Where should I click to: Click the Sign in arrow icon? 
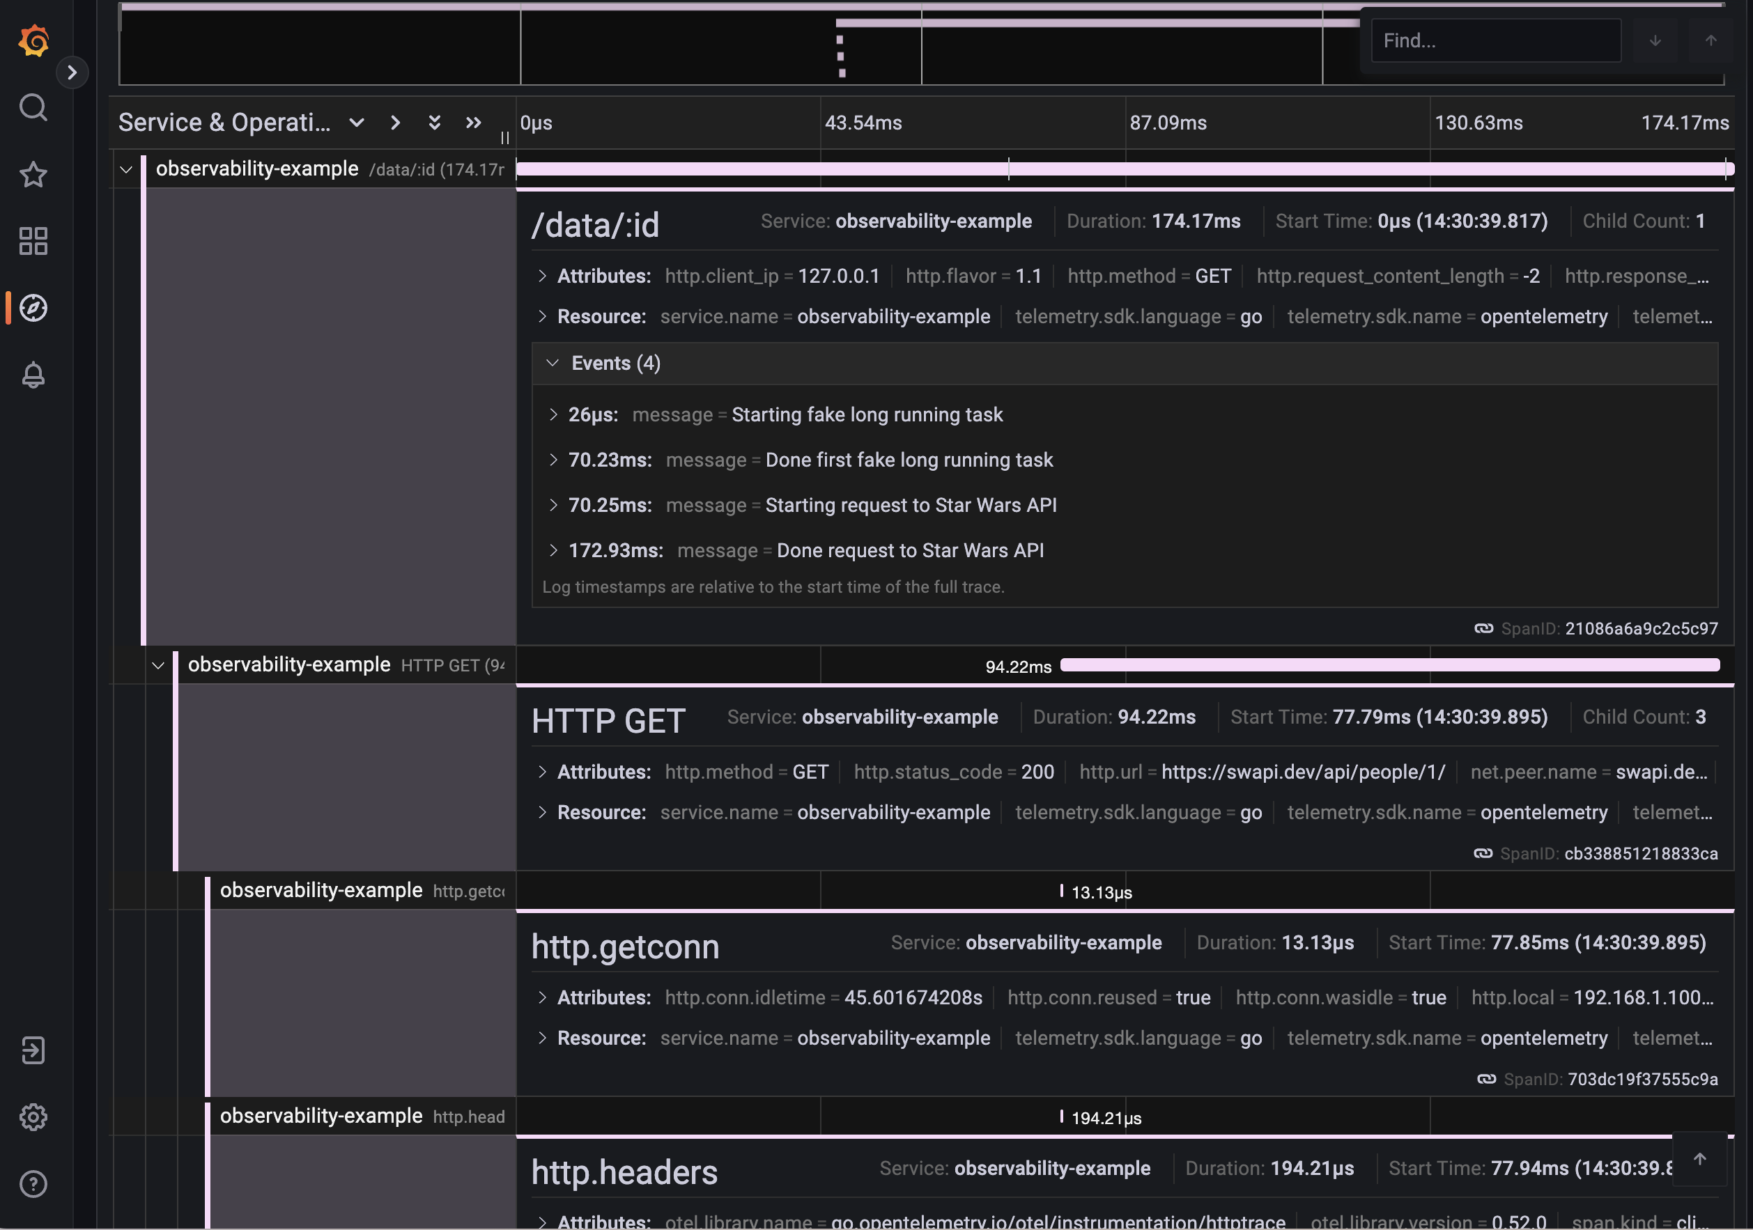click(33, 1051)
